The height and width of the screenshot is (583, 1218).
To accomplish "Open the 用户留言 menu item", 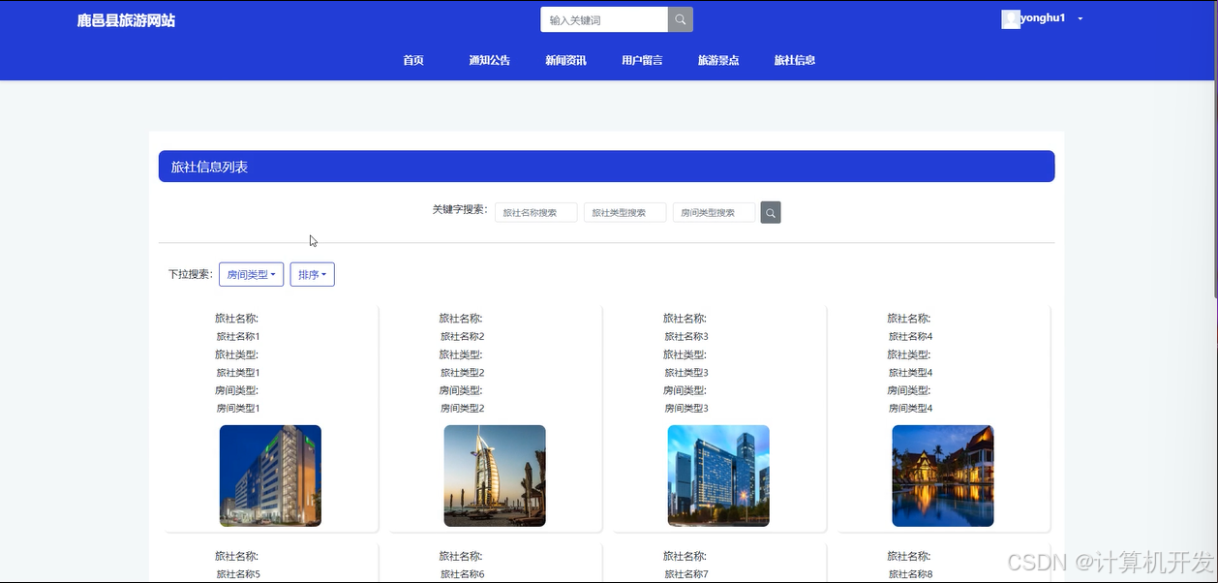I will pyautogui.click(x=642, y=60).
